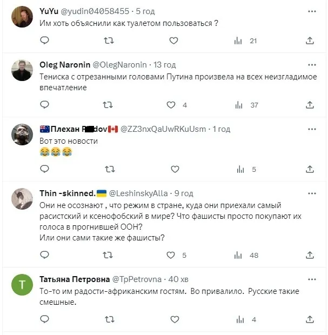Open more options on YuYu's tweet

tap(312, 10)
